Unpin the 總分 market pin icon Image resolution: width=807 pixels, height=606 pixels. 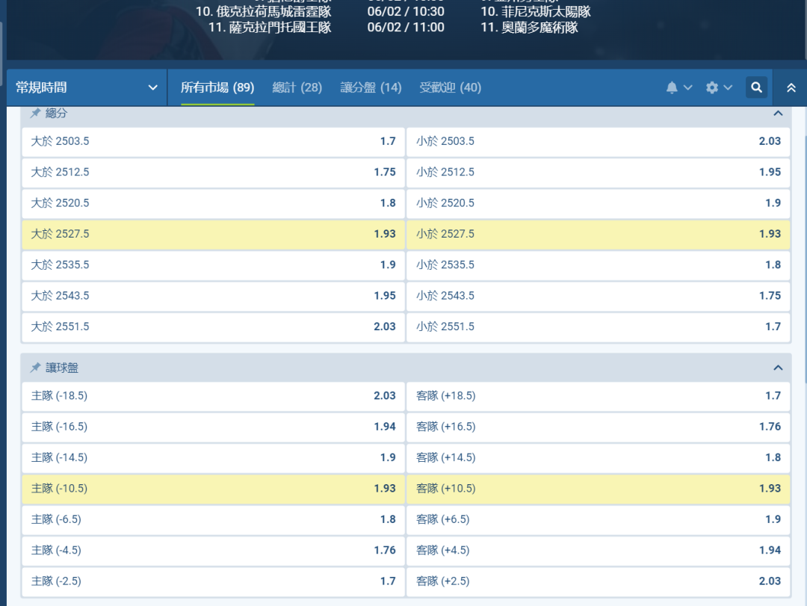35,114
